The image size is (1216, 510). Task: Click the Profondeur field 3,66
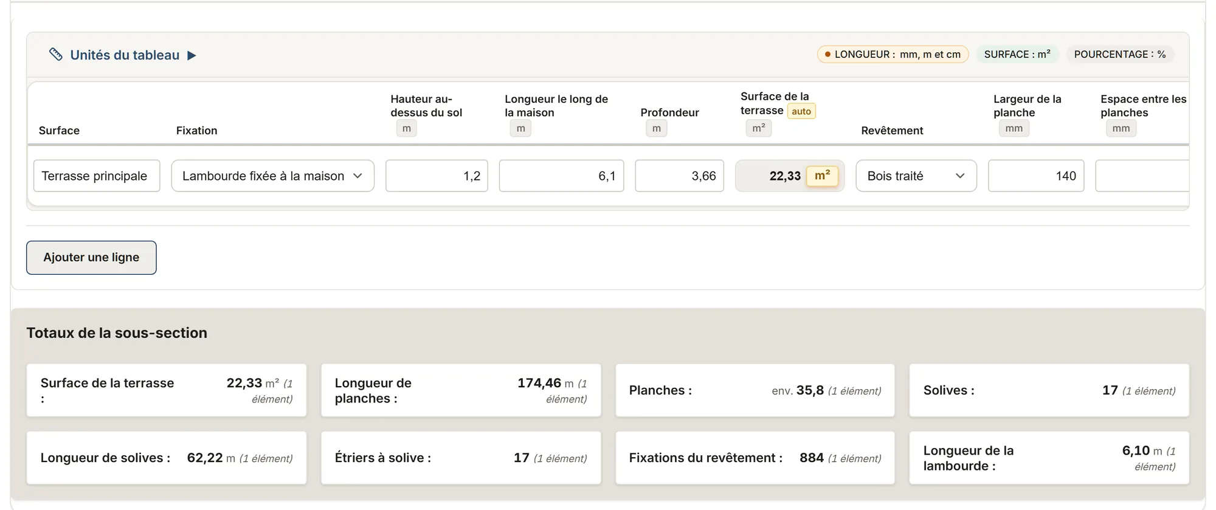679,176
